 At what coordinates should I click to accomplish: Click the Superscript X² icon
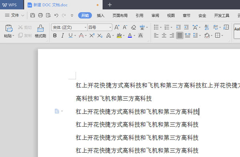92,36
